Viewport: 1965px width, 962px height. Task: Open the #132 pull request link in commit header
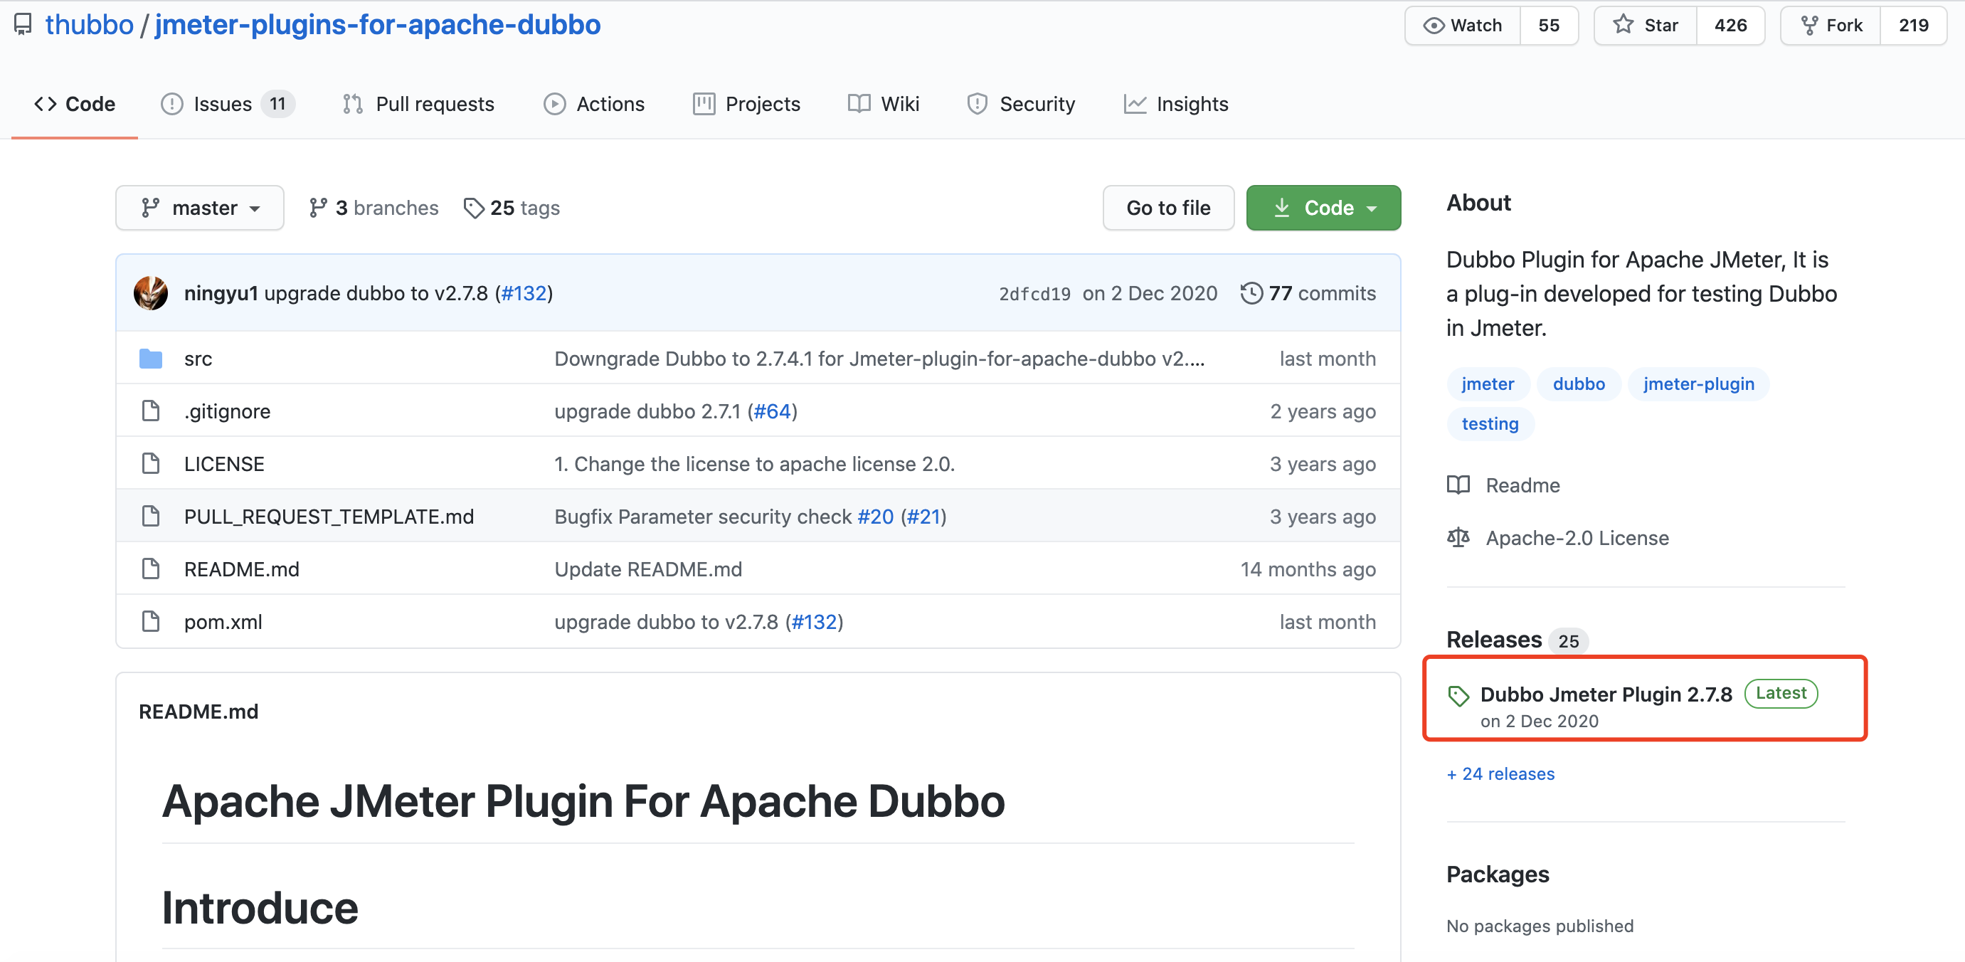point(524,293)
